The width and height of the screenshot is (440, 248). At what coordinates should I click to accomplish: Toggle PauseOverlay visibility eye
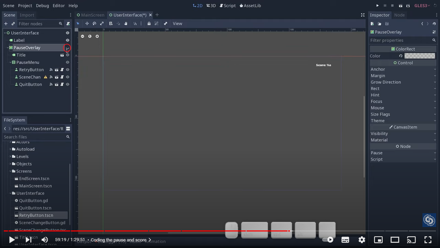click(67, 48)
